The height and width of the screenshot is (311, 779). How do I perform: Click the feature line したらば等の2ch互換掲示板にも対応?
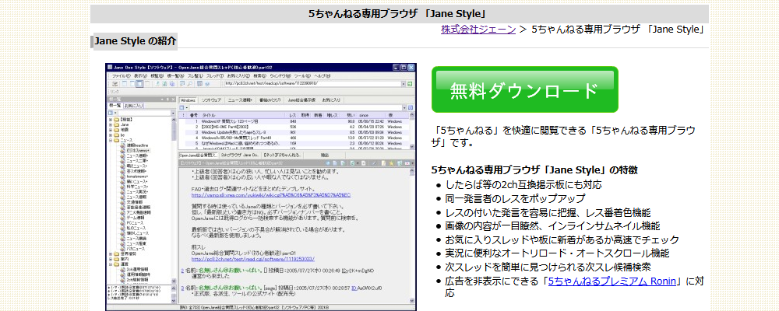(x=523, y=185)
